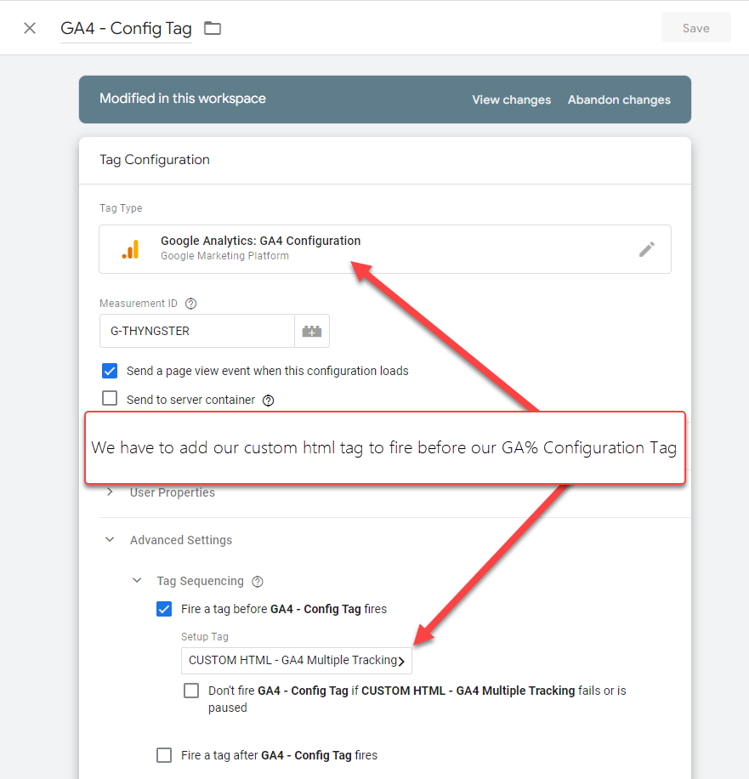
Task: Enable the Send to server container checkbox
Action: pos(110,399)
